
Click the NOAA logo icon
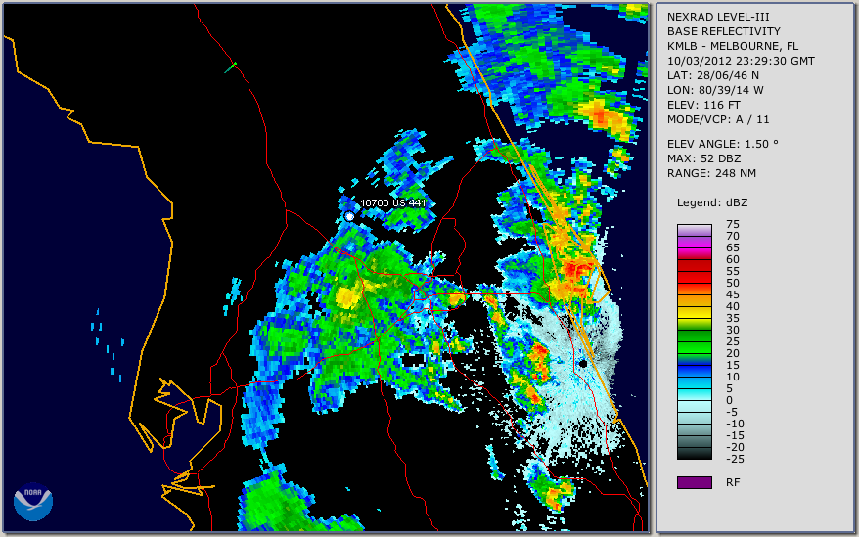click(x=33, y=502)
